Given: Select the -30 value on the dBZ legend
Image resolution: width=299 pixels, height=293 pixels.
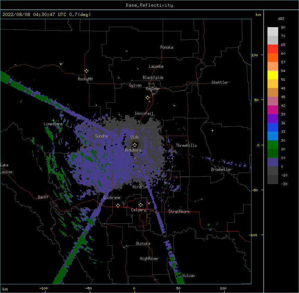Looking at the screenshot, I should tap(284, 184).
